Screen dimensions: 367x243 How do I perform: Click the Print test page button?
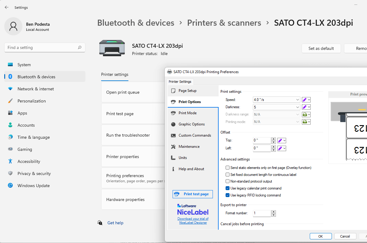193,194
